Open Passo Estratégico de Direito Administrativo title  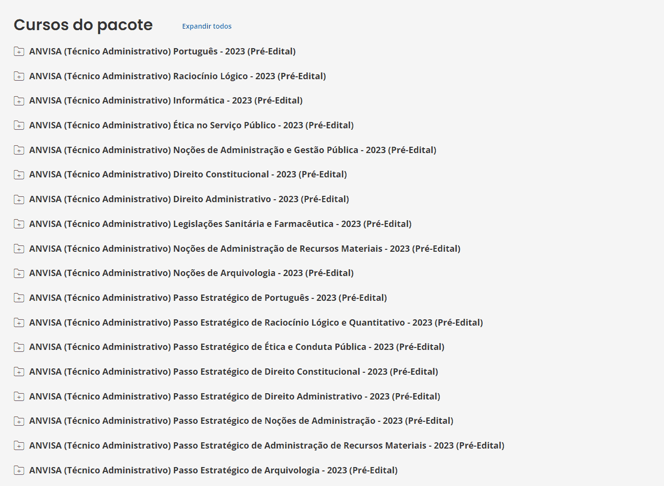[235, 397]
